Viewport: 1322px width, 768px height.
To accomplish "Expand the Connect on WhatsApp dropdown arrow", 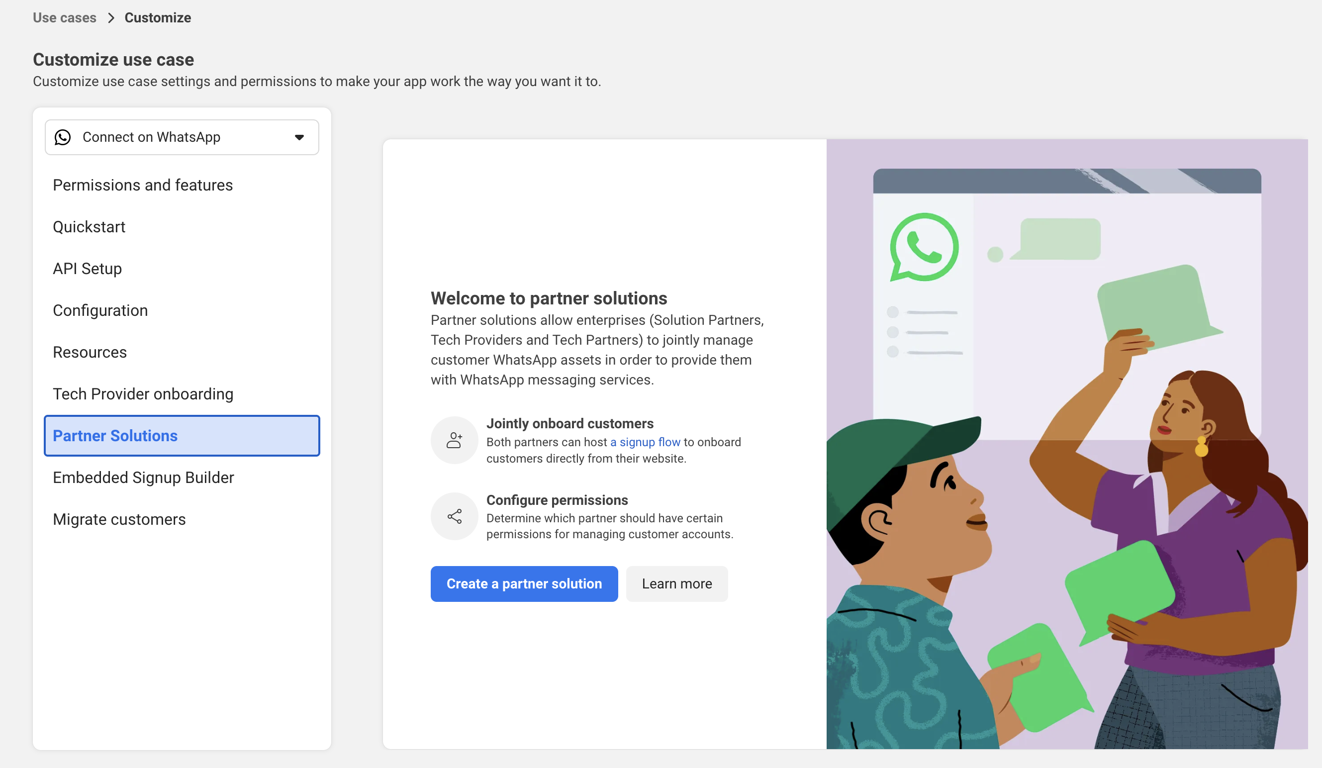I will pos(299,137).
